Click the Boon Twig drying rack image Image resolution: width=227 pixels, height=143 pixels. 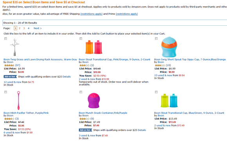tap(14, 47)
